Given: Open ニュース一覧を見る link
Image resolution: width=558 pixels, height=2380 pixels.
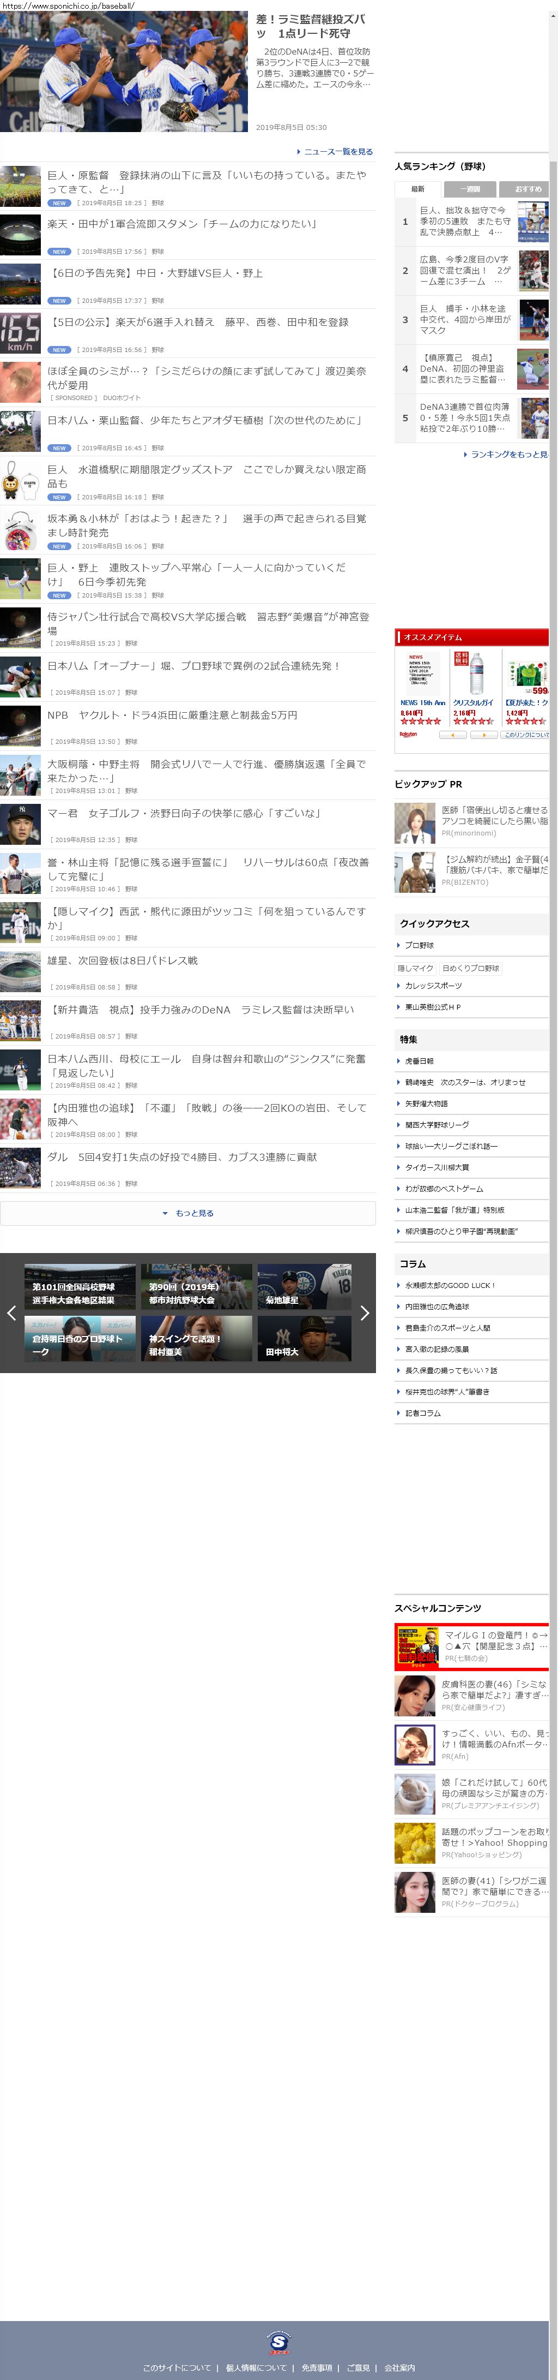Looking at the screenshot, I should point(337,152).
